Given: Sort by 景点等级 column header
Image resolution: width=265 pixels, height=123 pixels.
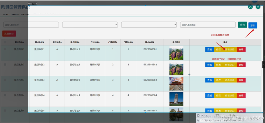Looking at the screenshot, I should click(x=57, y=42).
